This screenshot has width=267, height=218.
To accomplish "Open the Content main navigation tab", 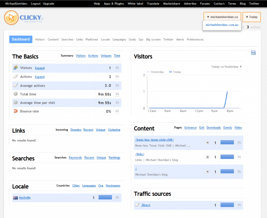I will [53, 39].
